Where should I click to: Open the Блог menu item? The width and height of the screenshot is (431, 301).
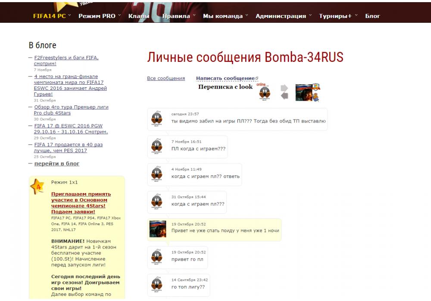372,16
